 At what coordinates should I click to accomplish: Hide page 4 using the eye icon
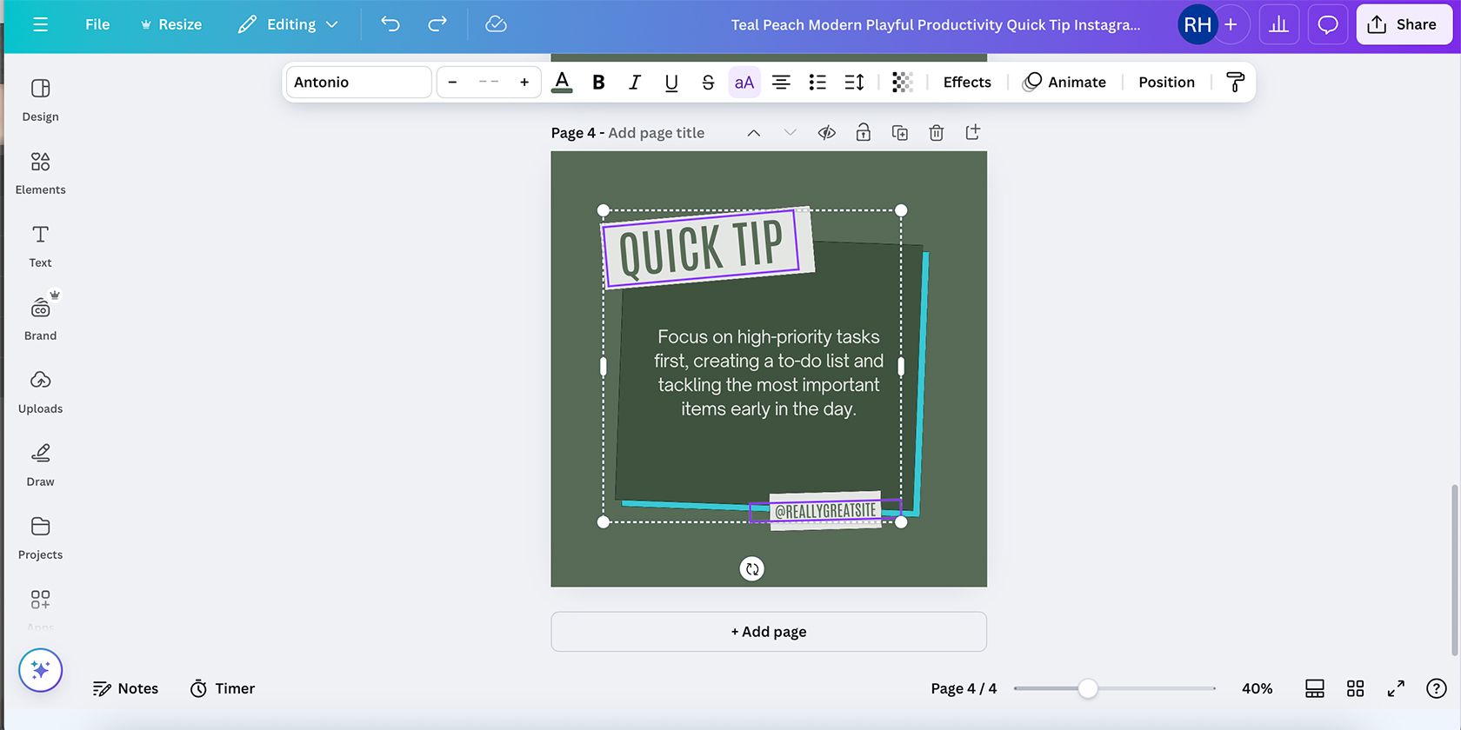826,133
